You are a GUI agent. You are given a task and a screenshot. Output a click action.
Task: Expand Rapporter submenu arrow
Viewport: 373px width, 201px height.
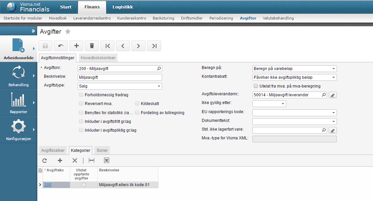pyautogui.click(x=34, y=103)
